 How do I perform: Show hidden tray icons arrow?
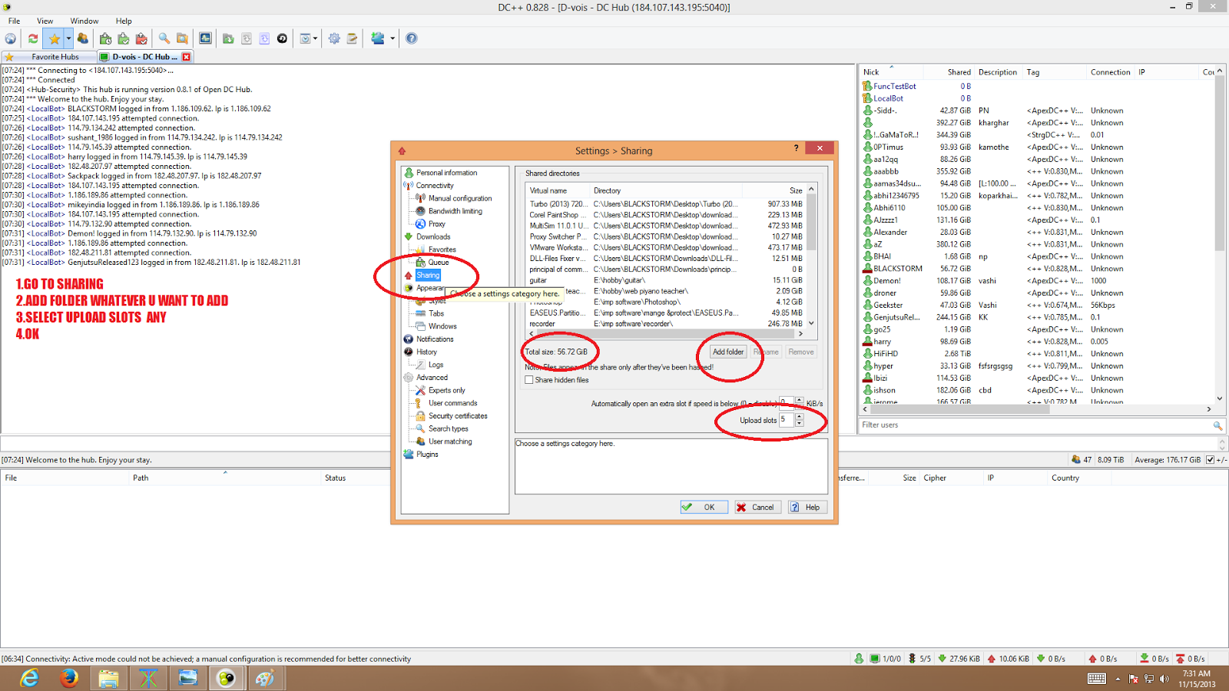[1117, 679]
